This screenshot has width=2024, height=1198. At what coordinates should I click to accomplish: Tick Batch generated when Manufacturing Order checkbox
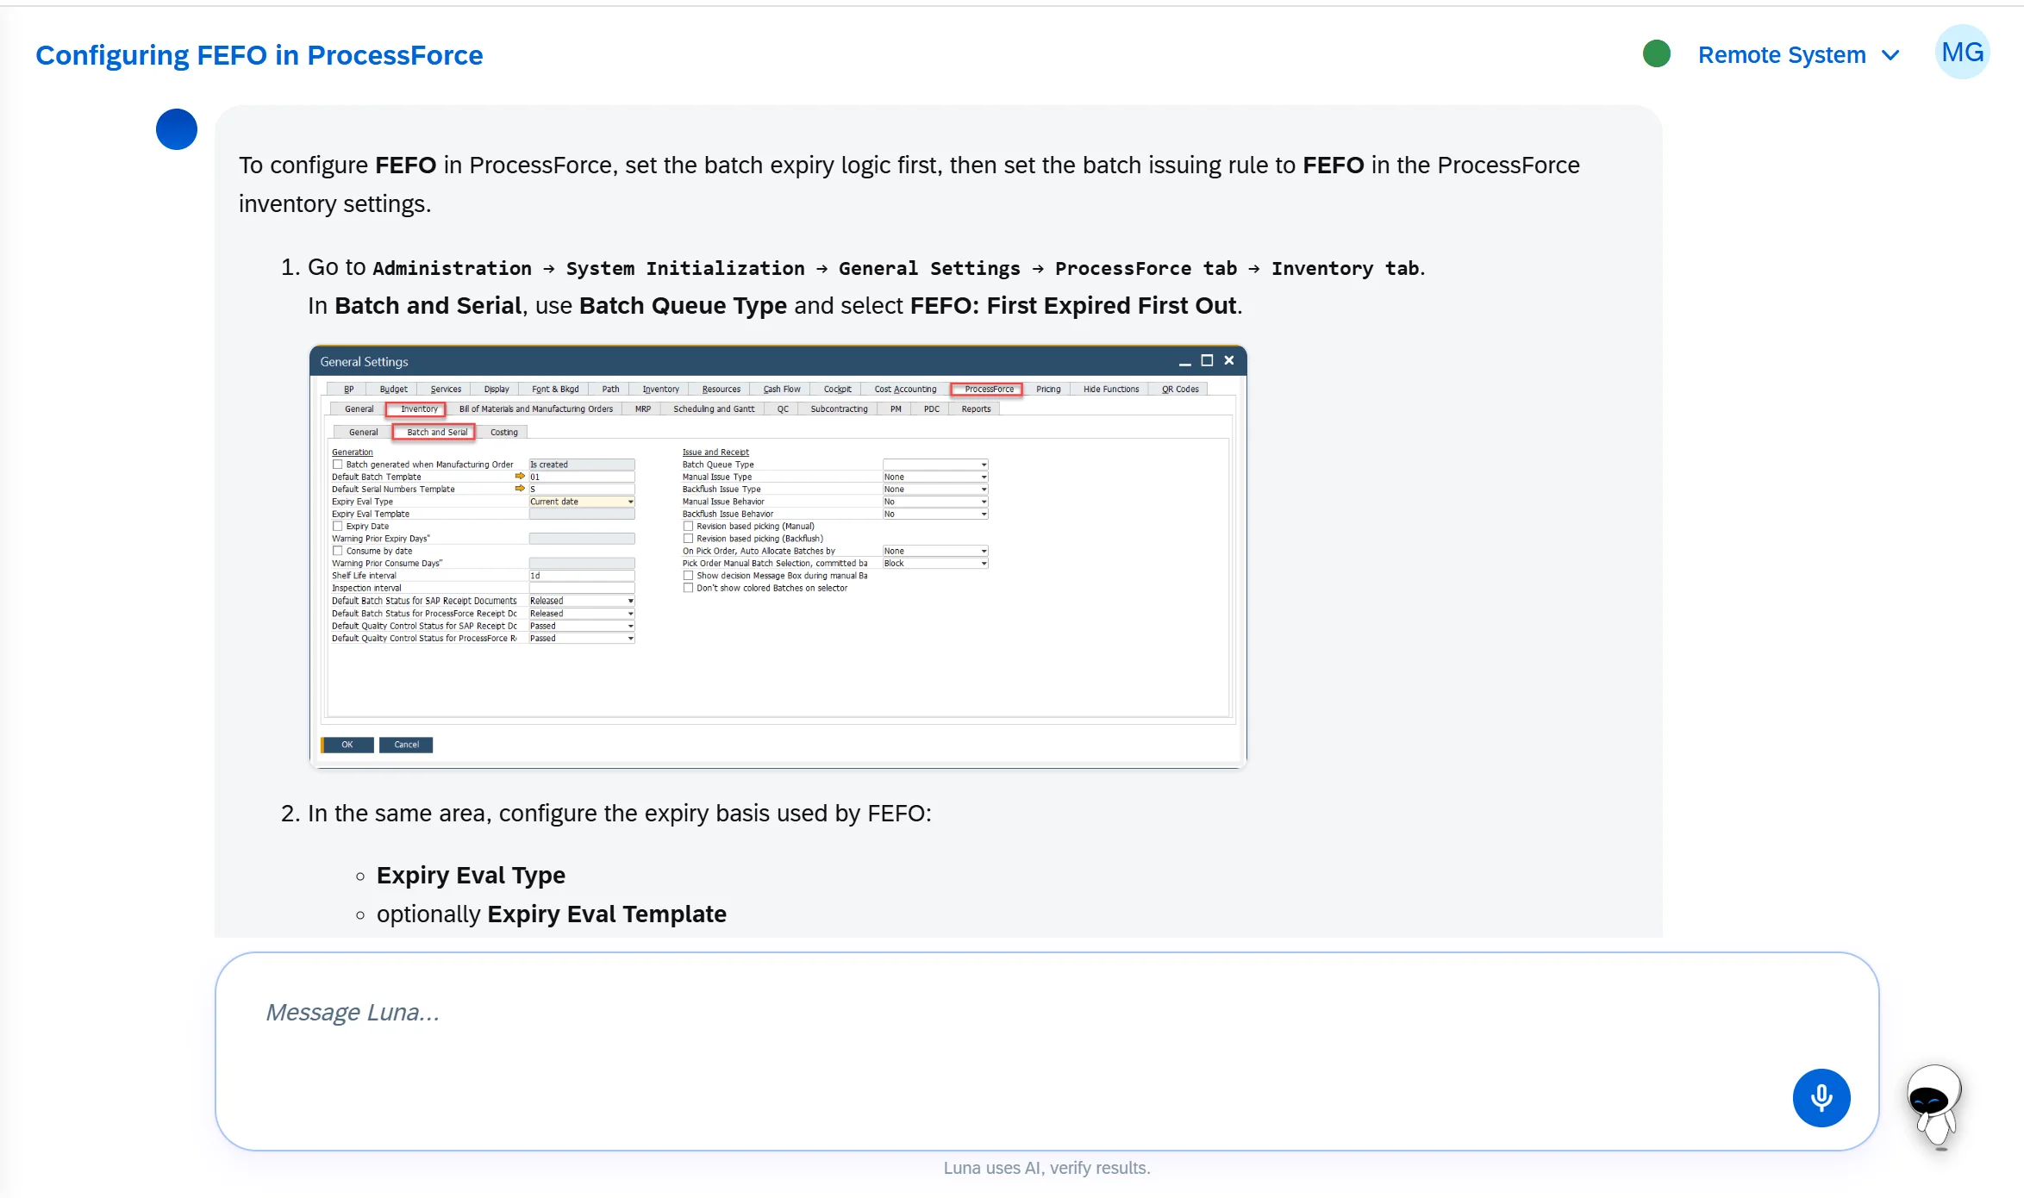click(x=338, y=465)
